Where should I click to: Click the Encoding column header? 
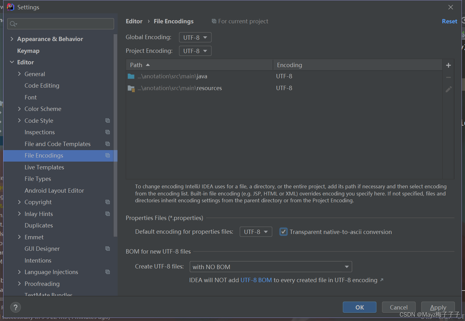pyautogui.click(x=358, y=65)
